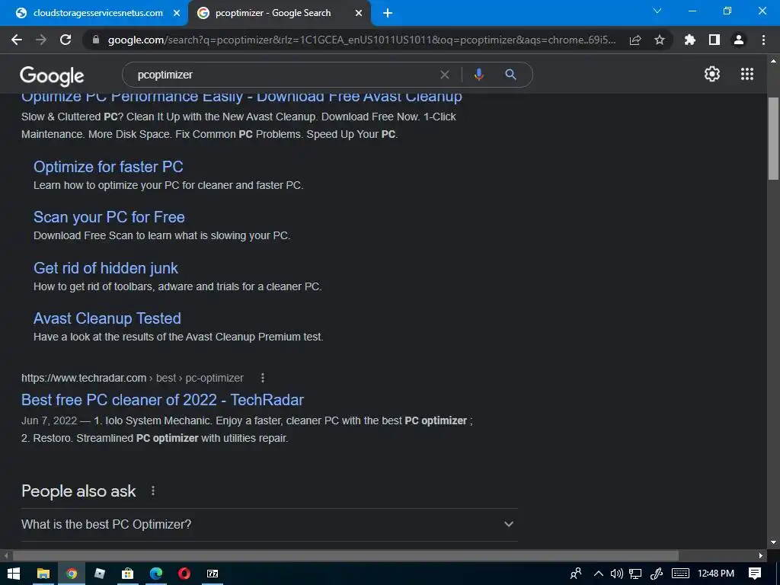Start voice search microphone
The image size is (780, 585).
pyautogui.click(x=478, y=75)
